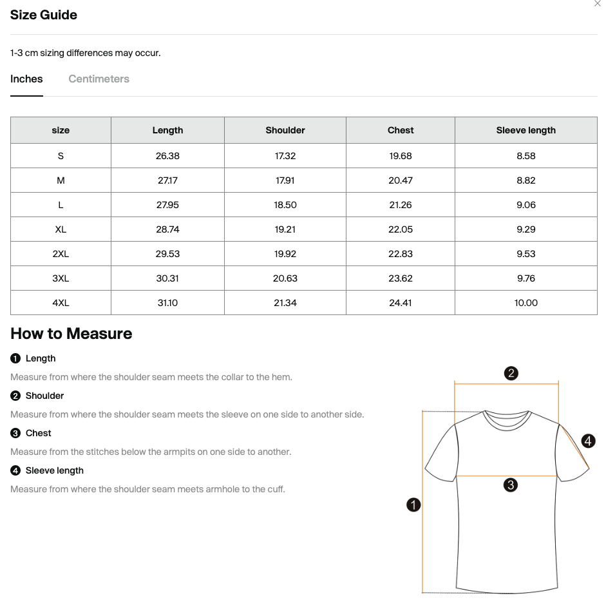Close the Size Guide dialog
The width and height of the screenshot is (606, 607).
click(x=597, y=4)
